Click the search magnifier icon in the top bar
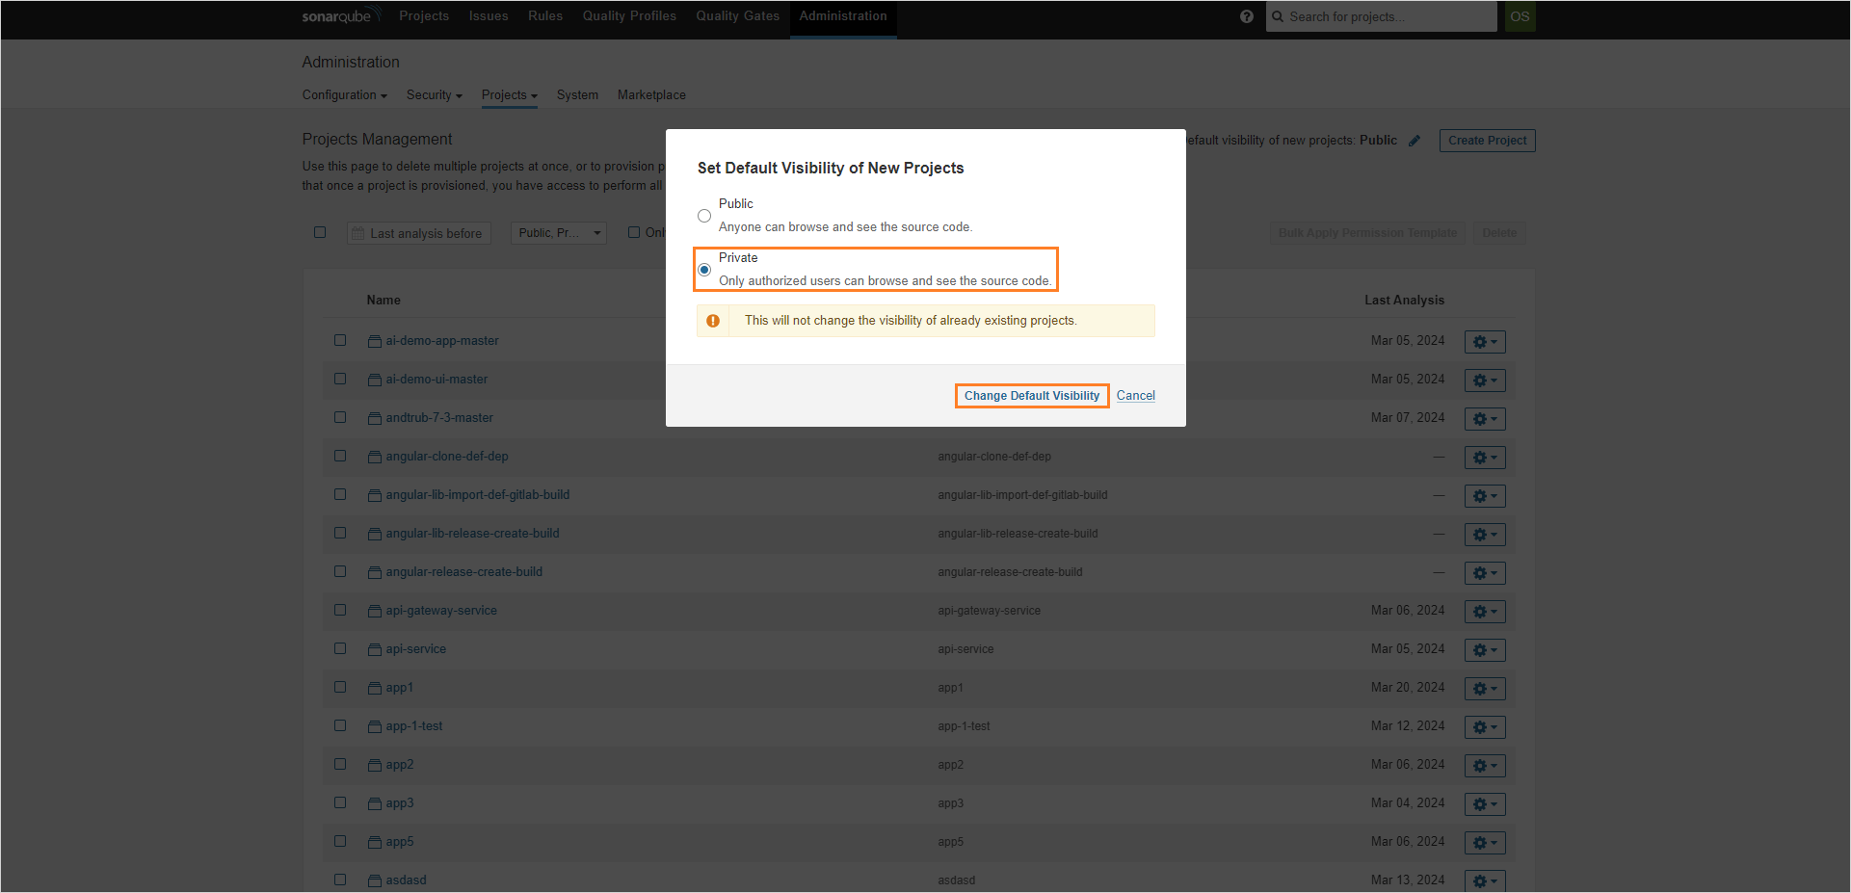Image resolution: width=1851 pixels, height=893 pixels. coord(1277,16)
